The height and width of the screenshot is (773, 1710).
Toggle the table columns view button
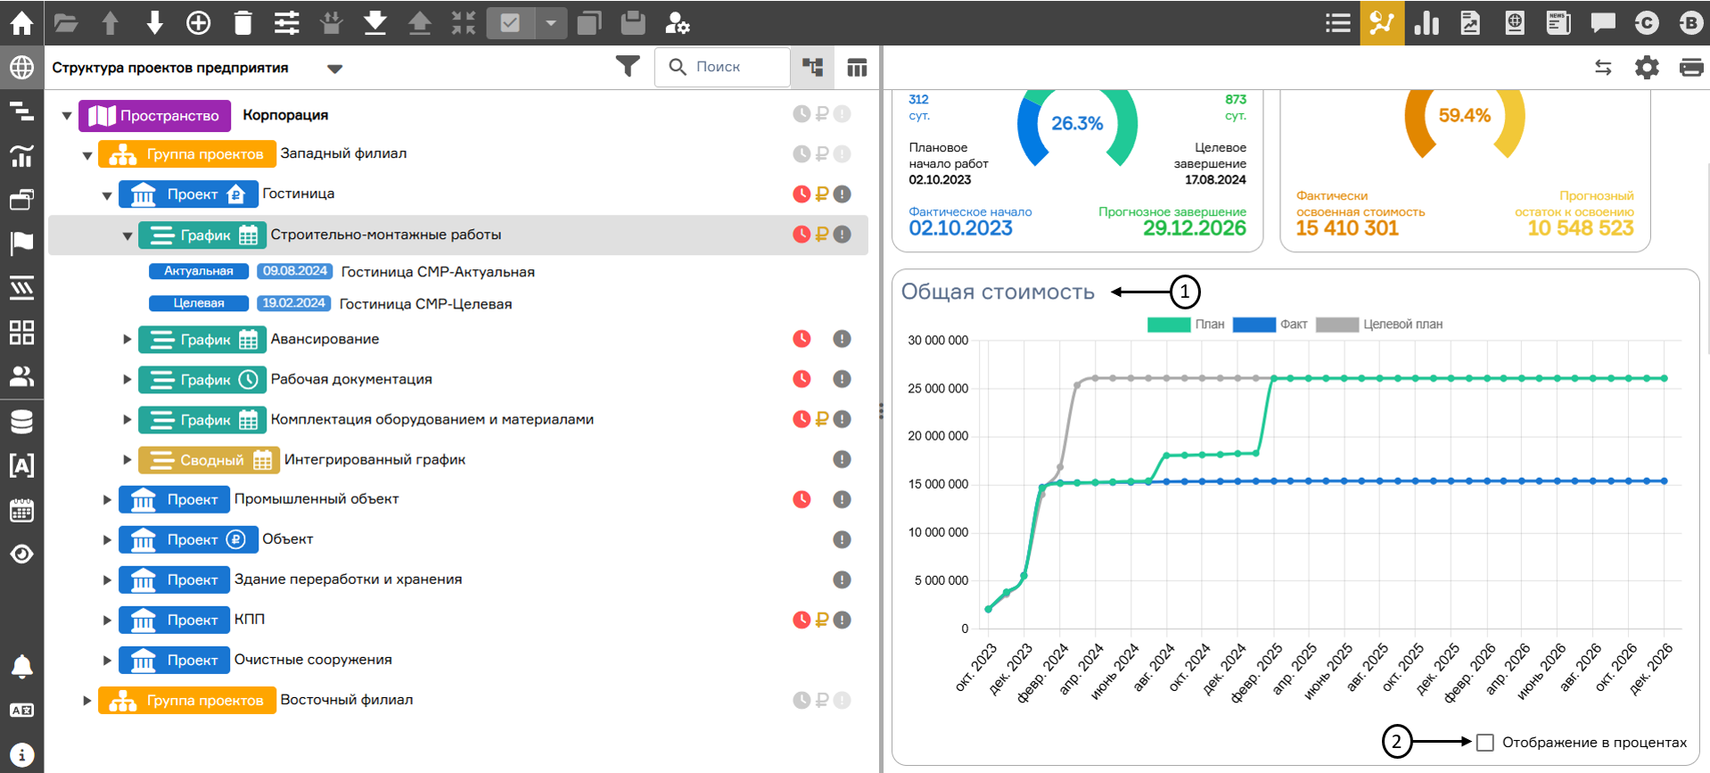click(x=857, y=68)
